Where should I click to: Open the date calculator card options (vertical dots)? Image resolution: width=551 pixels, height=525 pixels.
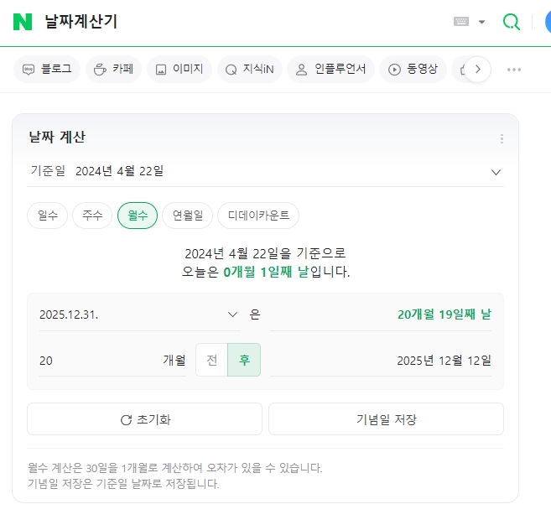click(502, 139)
